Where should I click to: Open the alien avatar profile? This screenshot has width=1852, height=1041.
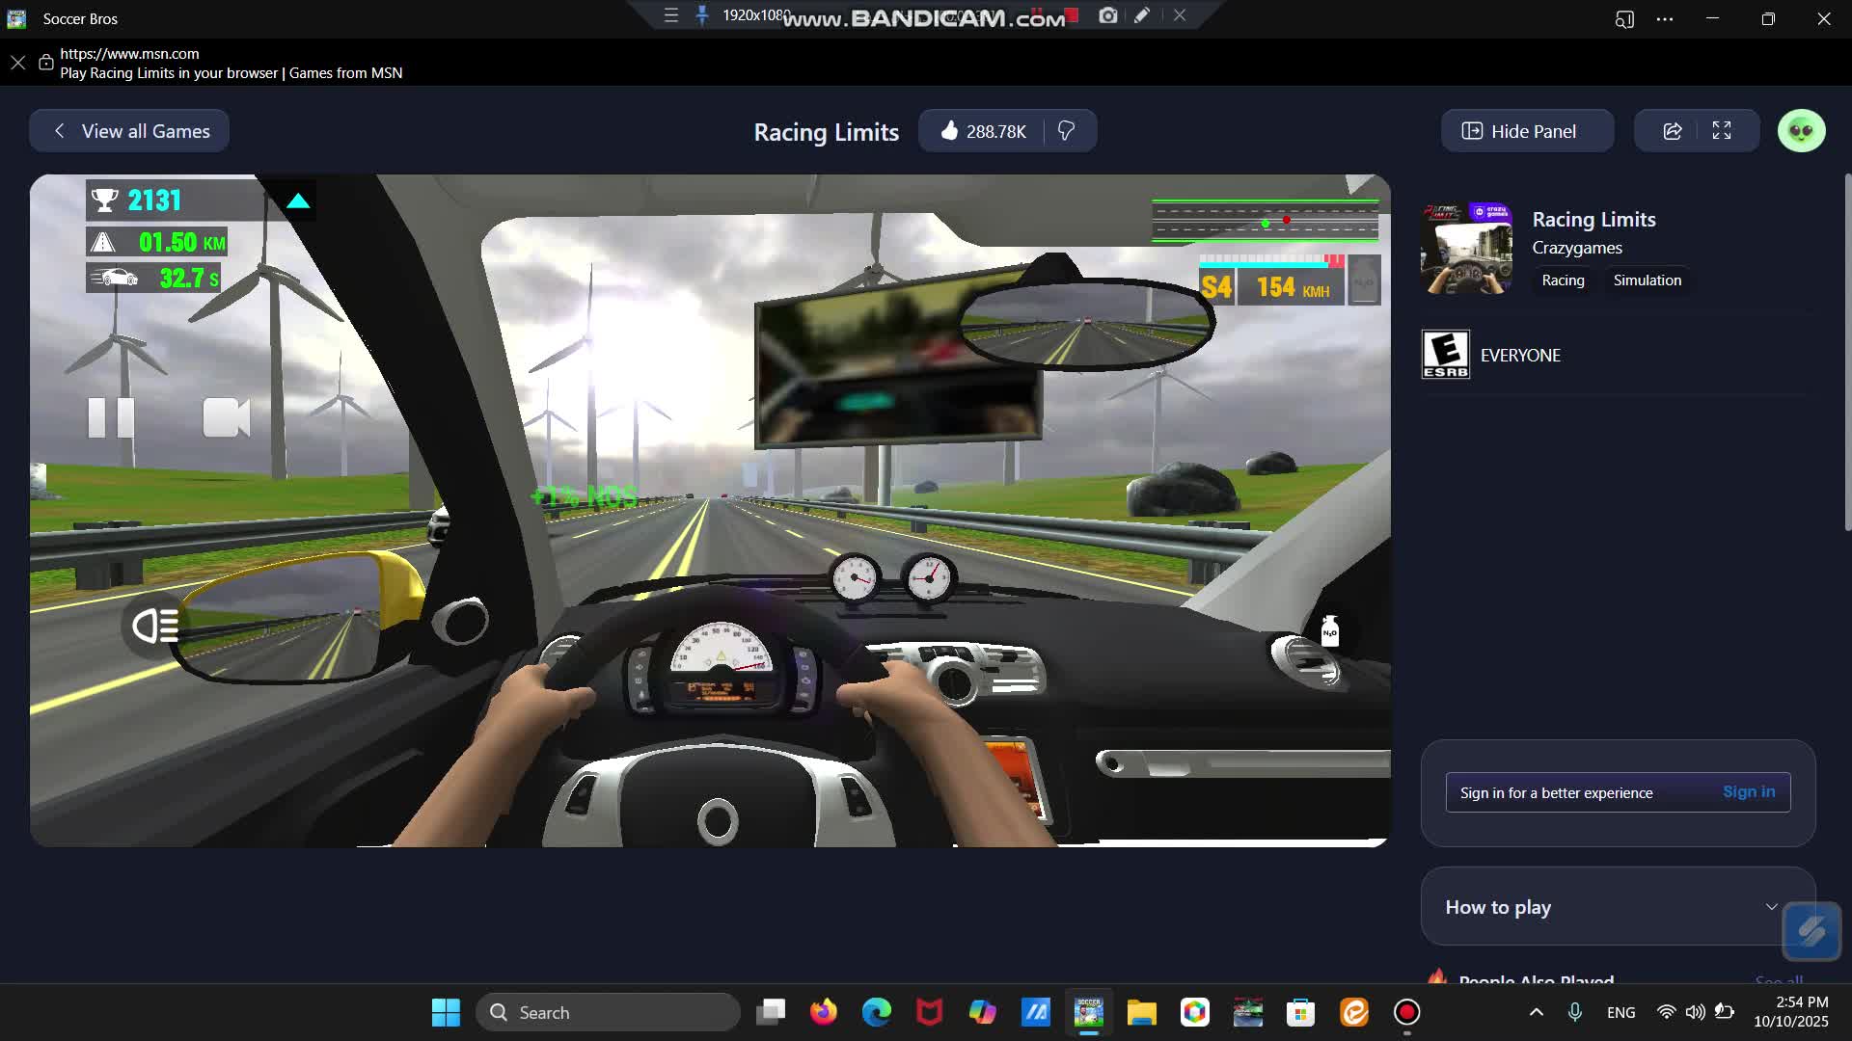(x=1801, y=131)
